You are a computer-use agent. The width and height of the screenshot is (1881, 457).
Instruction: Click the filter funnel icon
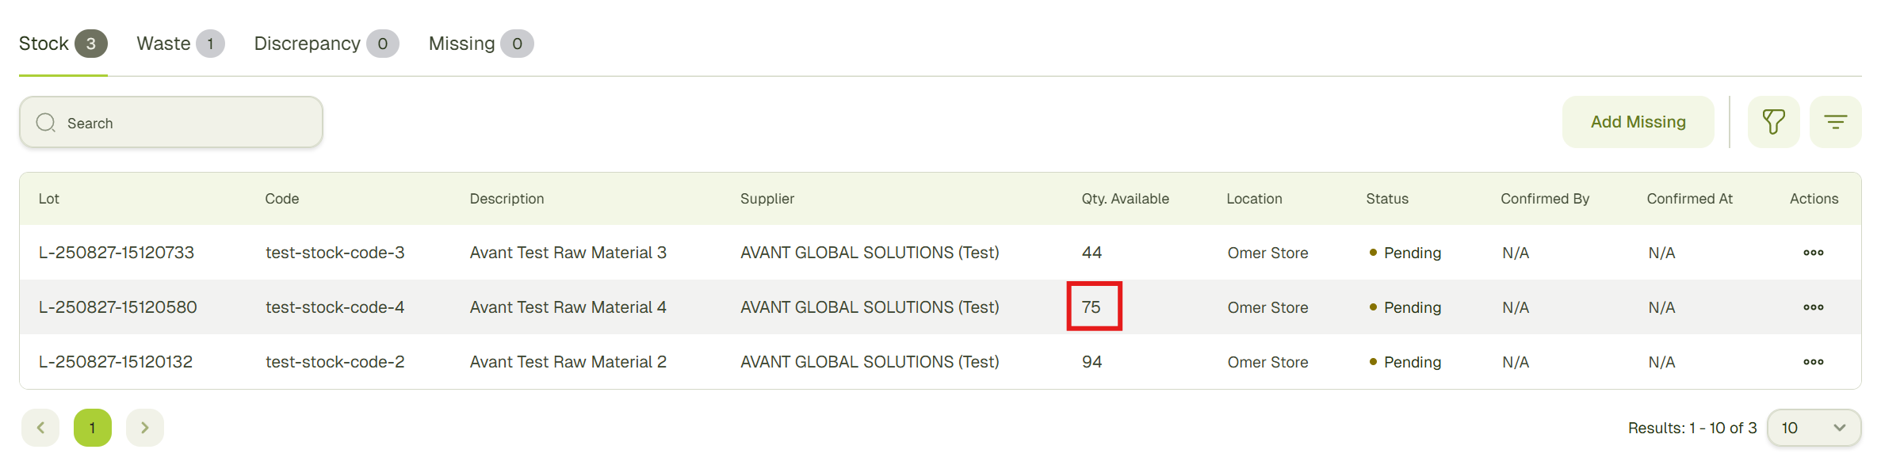(x=1773, y=122)
